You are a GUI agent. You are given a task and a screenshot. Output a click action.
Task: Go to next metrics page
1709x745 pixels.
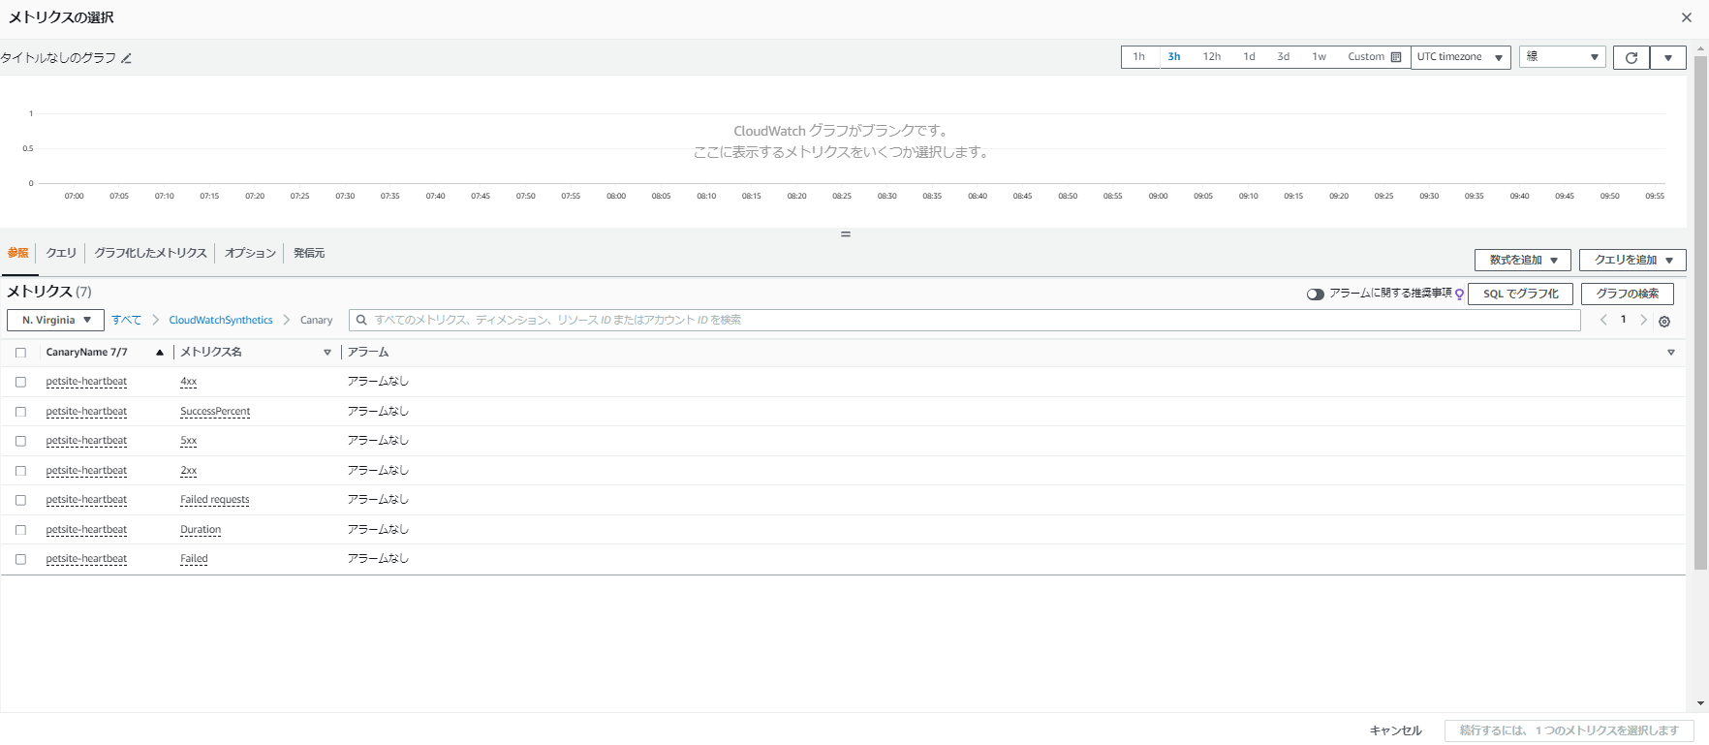(x=1643, y=320)
